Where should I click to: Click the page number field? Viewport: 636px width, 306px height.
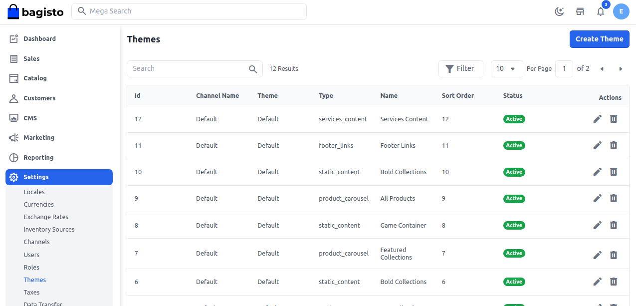click(564, 69)
